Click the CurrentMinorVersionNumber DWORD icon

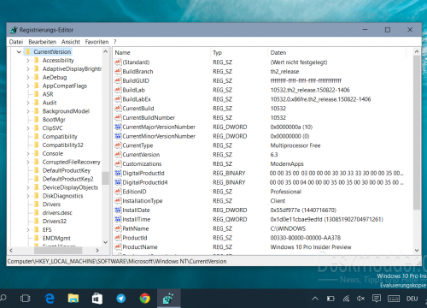point(118,136)
